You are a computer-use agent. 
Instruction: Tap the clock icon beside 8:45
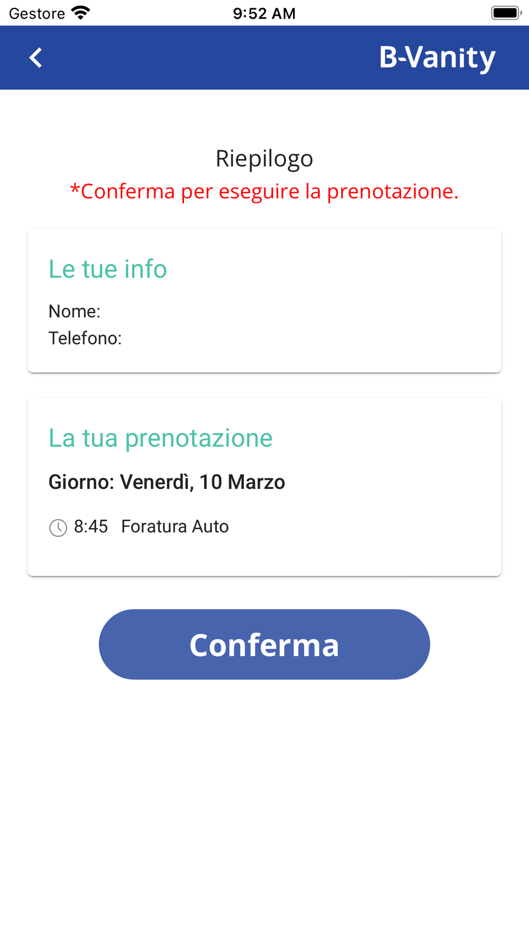(58, 527)
